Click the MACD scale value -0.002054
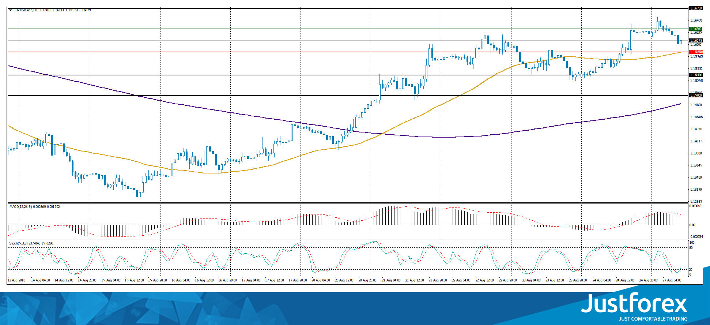Screen dimensions: 710x325 [x=696, y=237]
